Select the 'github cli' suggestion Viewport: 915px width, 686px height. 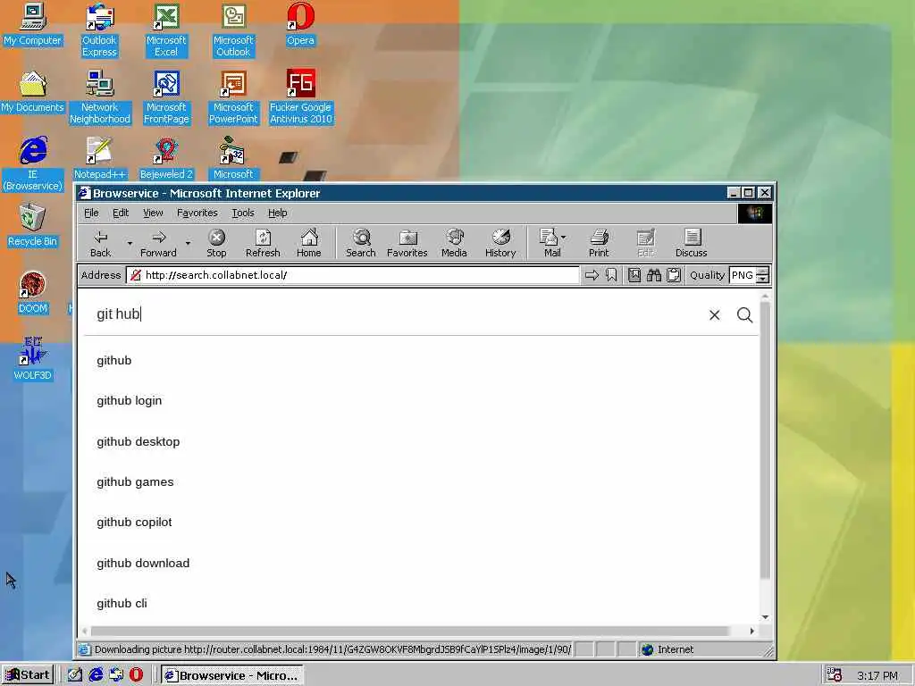(x=122, y=603)
